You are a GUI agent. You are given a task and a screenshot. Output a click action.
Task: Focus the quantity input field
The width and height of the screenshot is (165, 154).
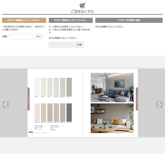point(61,45)
